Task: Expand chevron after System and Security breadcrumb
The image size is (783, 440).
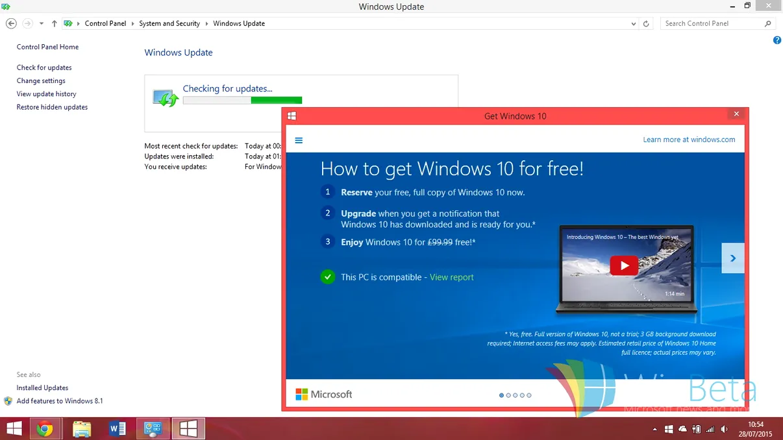Action: coord(206,23)
